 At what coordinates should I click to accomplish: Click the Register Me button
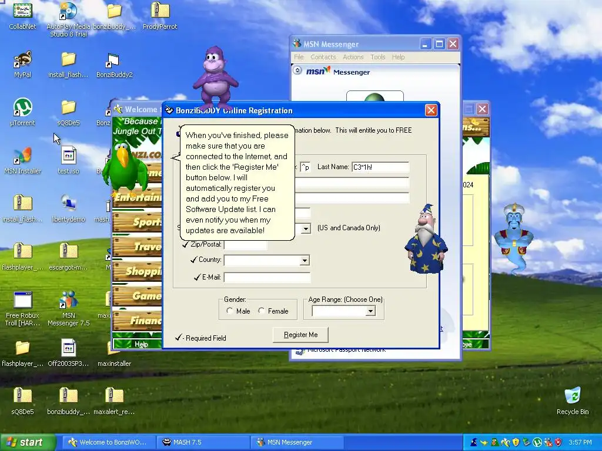(x=300, y=335)
